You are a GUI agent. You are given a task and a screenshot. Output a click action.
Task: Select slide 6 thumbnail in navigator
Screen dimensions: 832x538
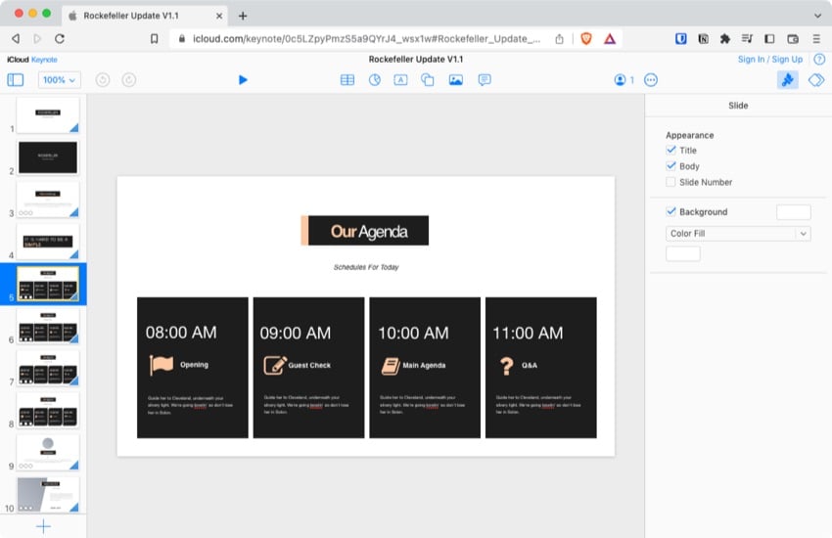48,325
